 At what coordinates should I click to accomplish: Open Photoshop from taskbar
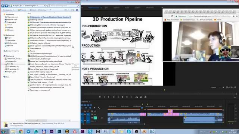59,131
